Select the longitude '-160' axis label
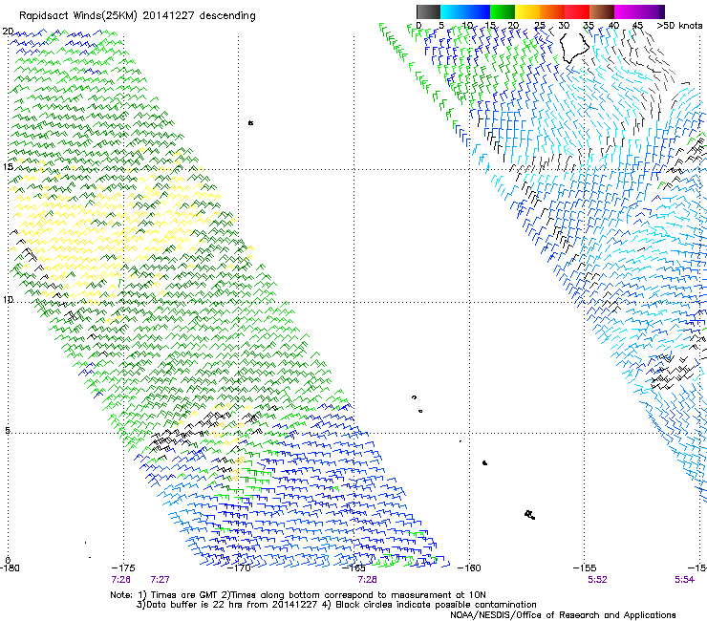The width and height of the screenshot is (707, 621). coord(469,567)
